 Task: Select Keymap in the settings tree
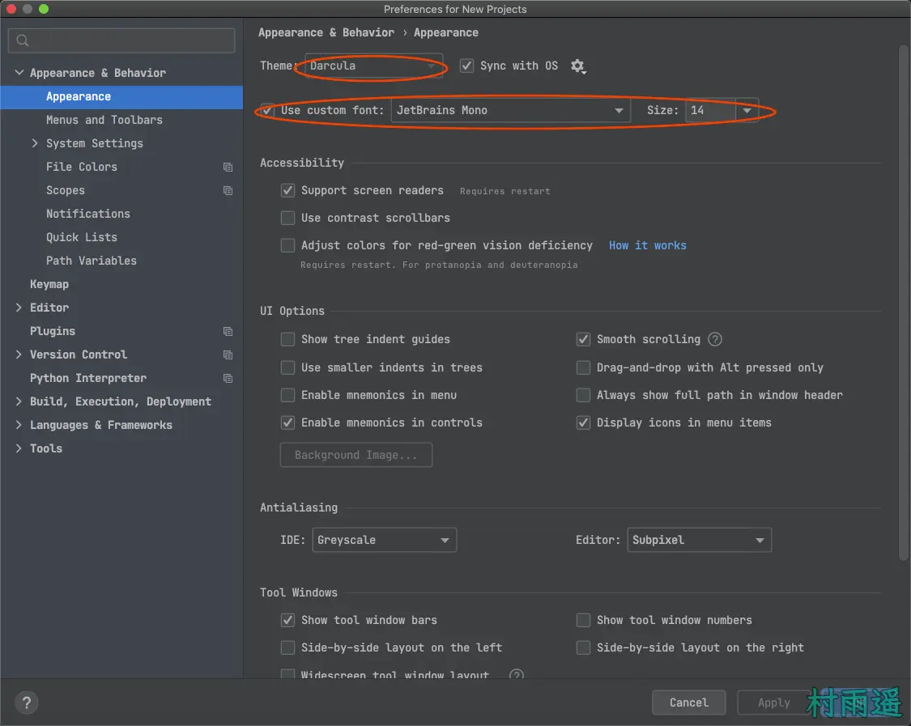pos(49,284)
